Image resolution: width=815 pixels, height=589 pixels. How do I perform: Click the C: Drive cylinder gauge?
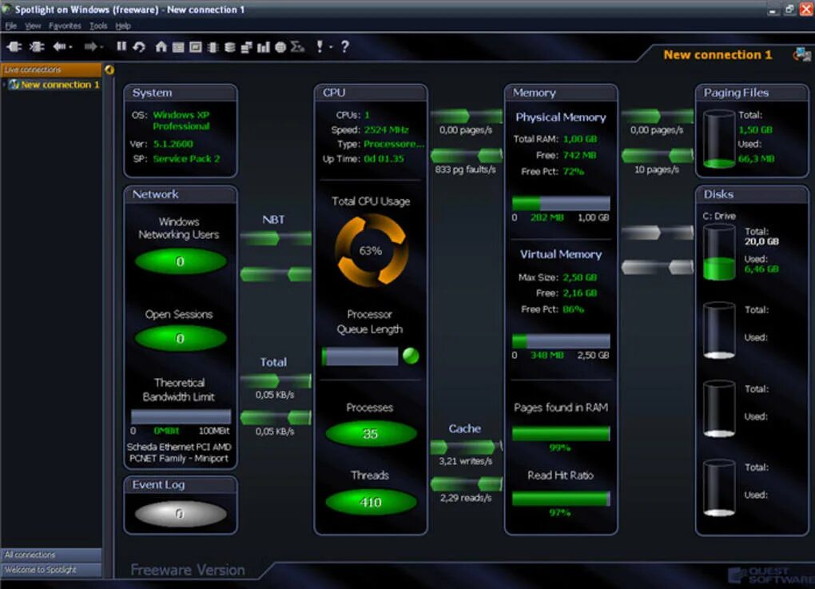(x=719, y=252)
